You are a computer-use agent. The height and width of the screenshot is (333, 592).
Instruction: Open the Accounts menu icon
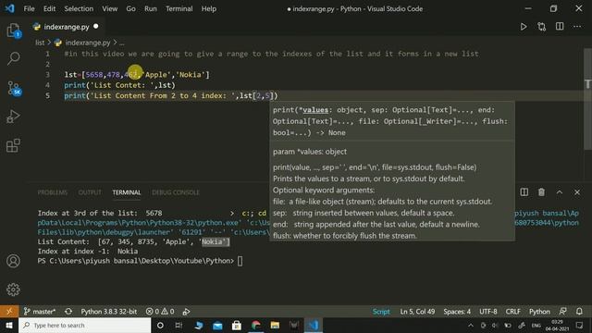(x=13, y=261)
